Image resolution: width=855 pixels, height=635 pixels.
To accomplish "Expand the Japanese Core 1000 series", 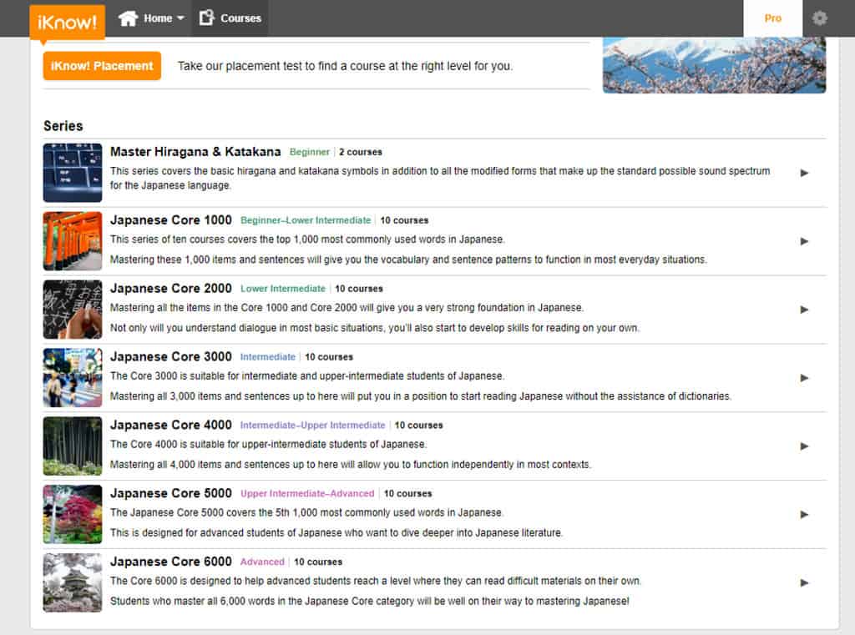I will (804, 241).
